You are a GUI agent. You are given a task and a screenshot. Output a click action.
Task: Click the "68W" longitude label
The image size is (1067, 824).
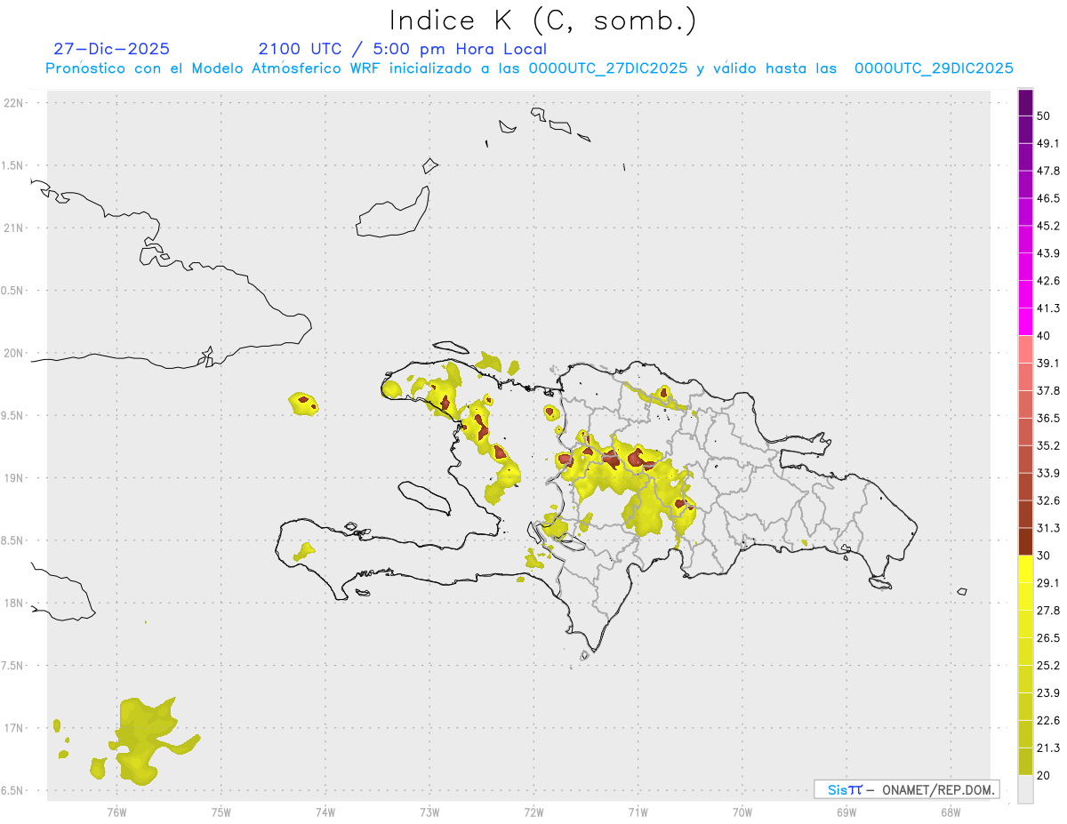click(x=951, y=813)
